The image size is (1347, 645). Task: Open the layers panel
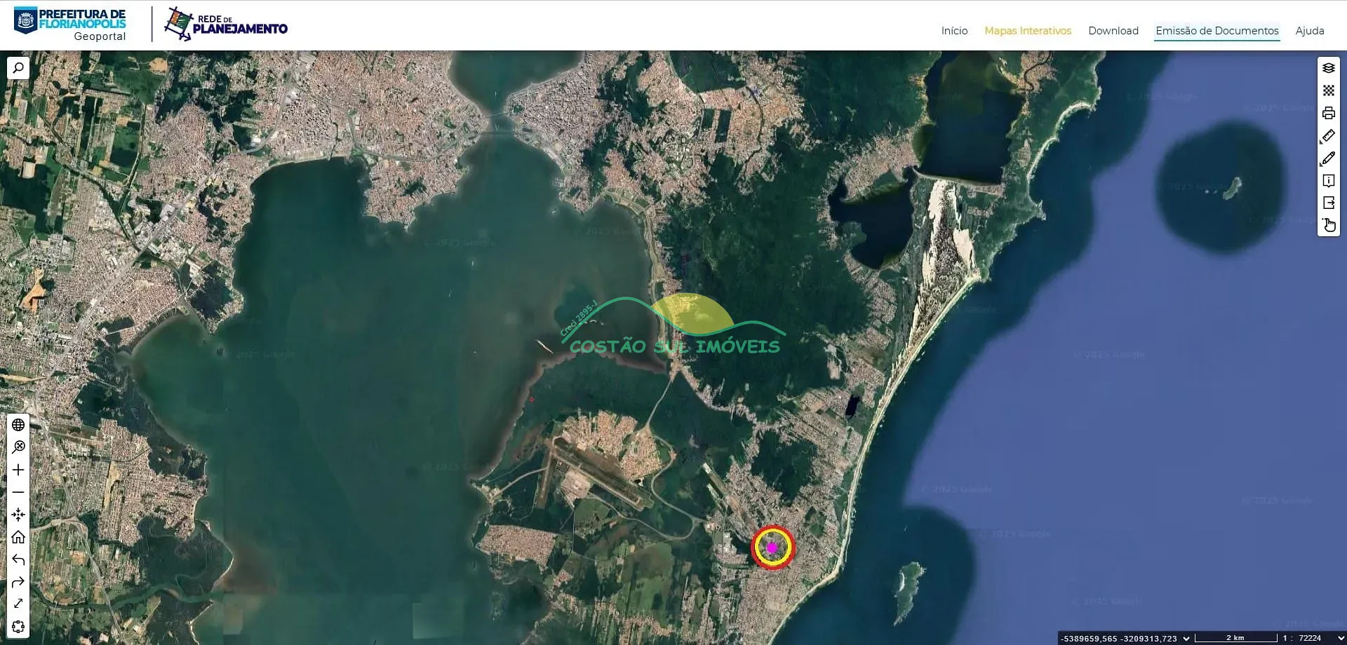[x=1329, y=68]
